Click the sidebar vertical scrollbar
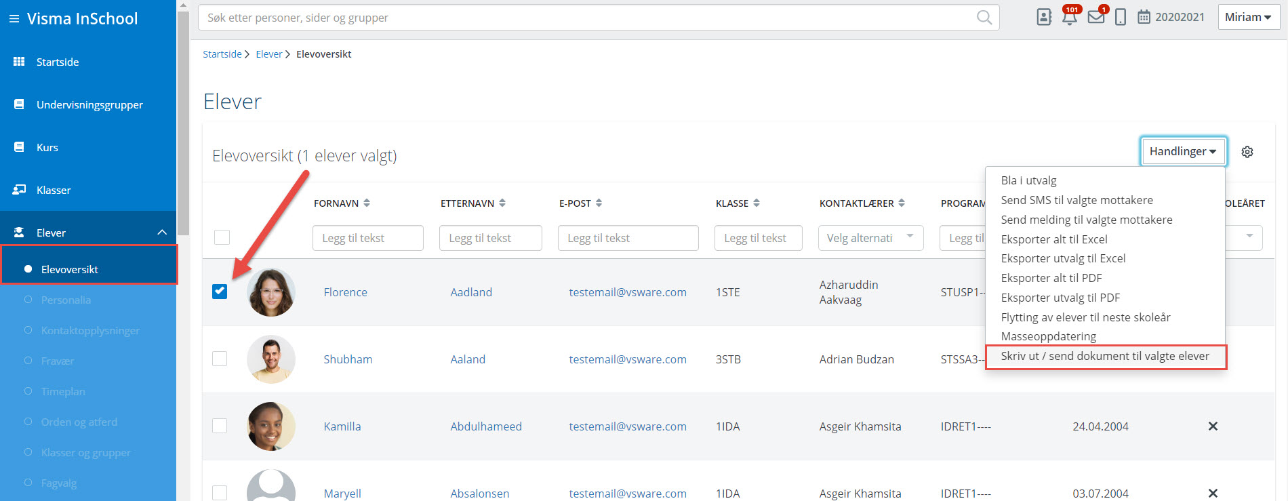Viewport: 1288px width, 501px height. pyautogui.click(x=183, y=122)
